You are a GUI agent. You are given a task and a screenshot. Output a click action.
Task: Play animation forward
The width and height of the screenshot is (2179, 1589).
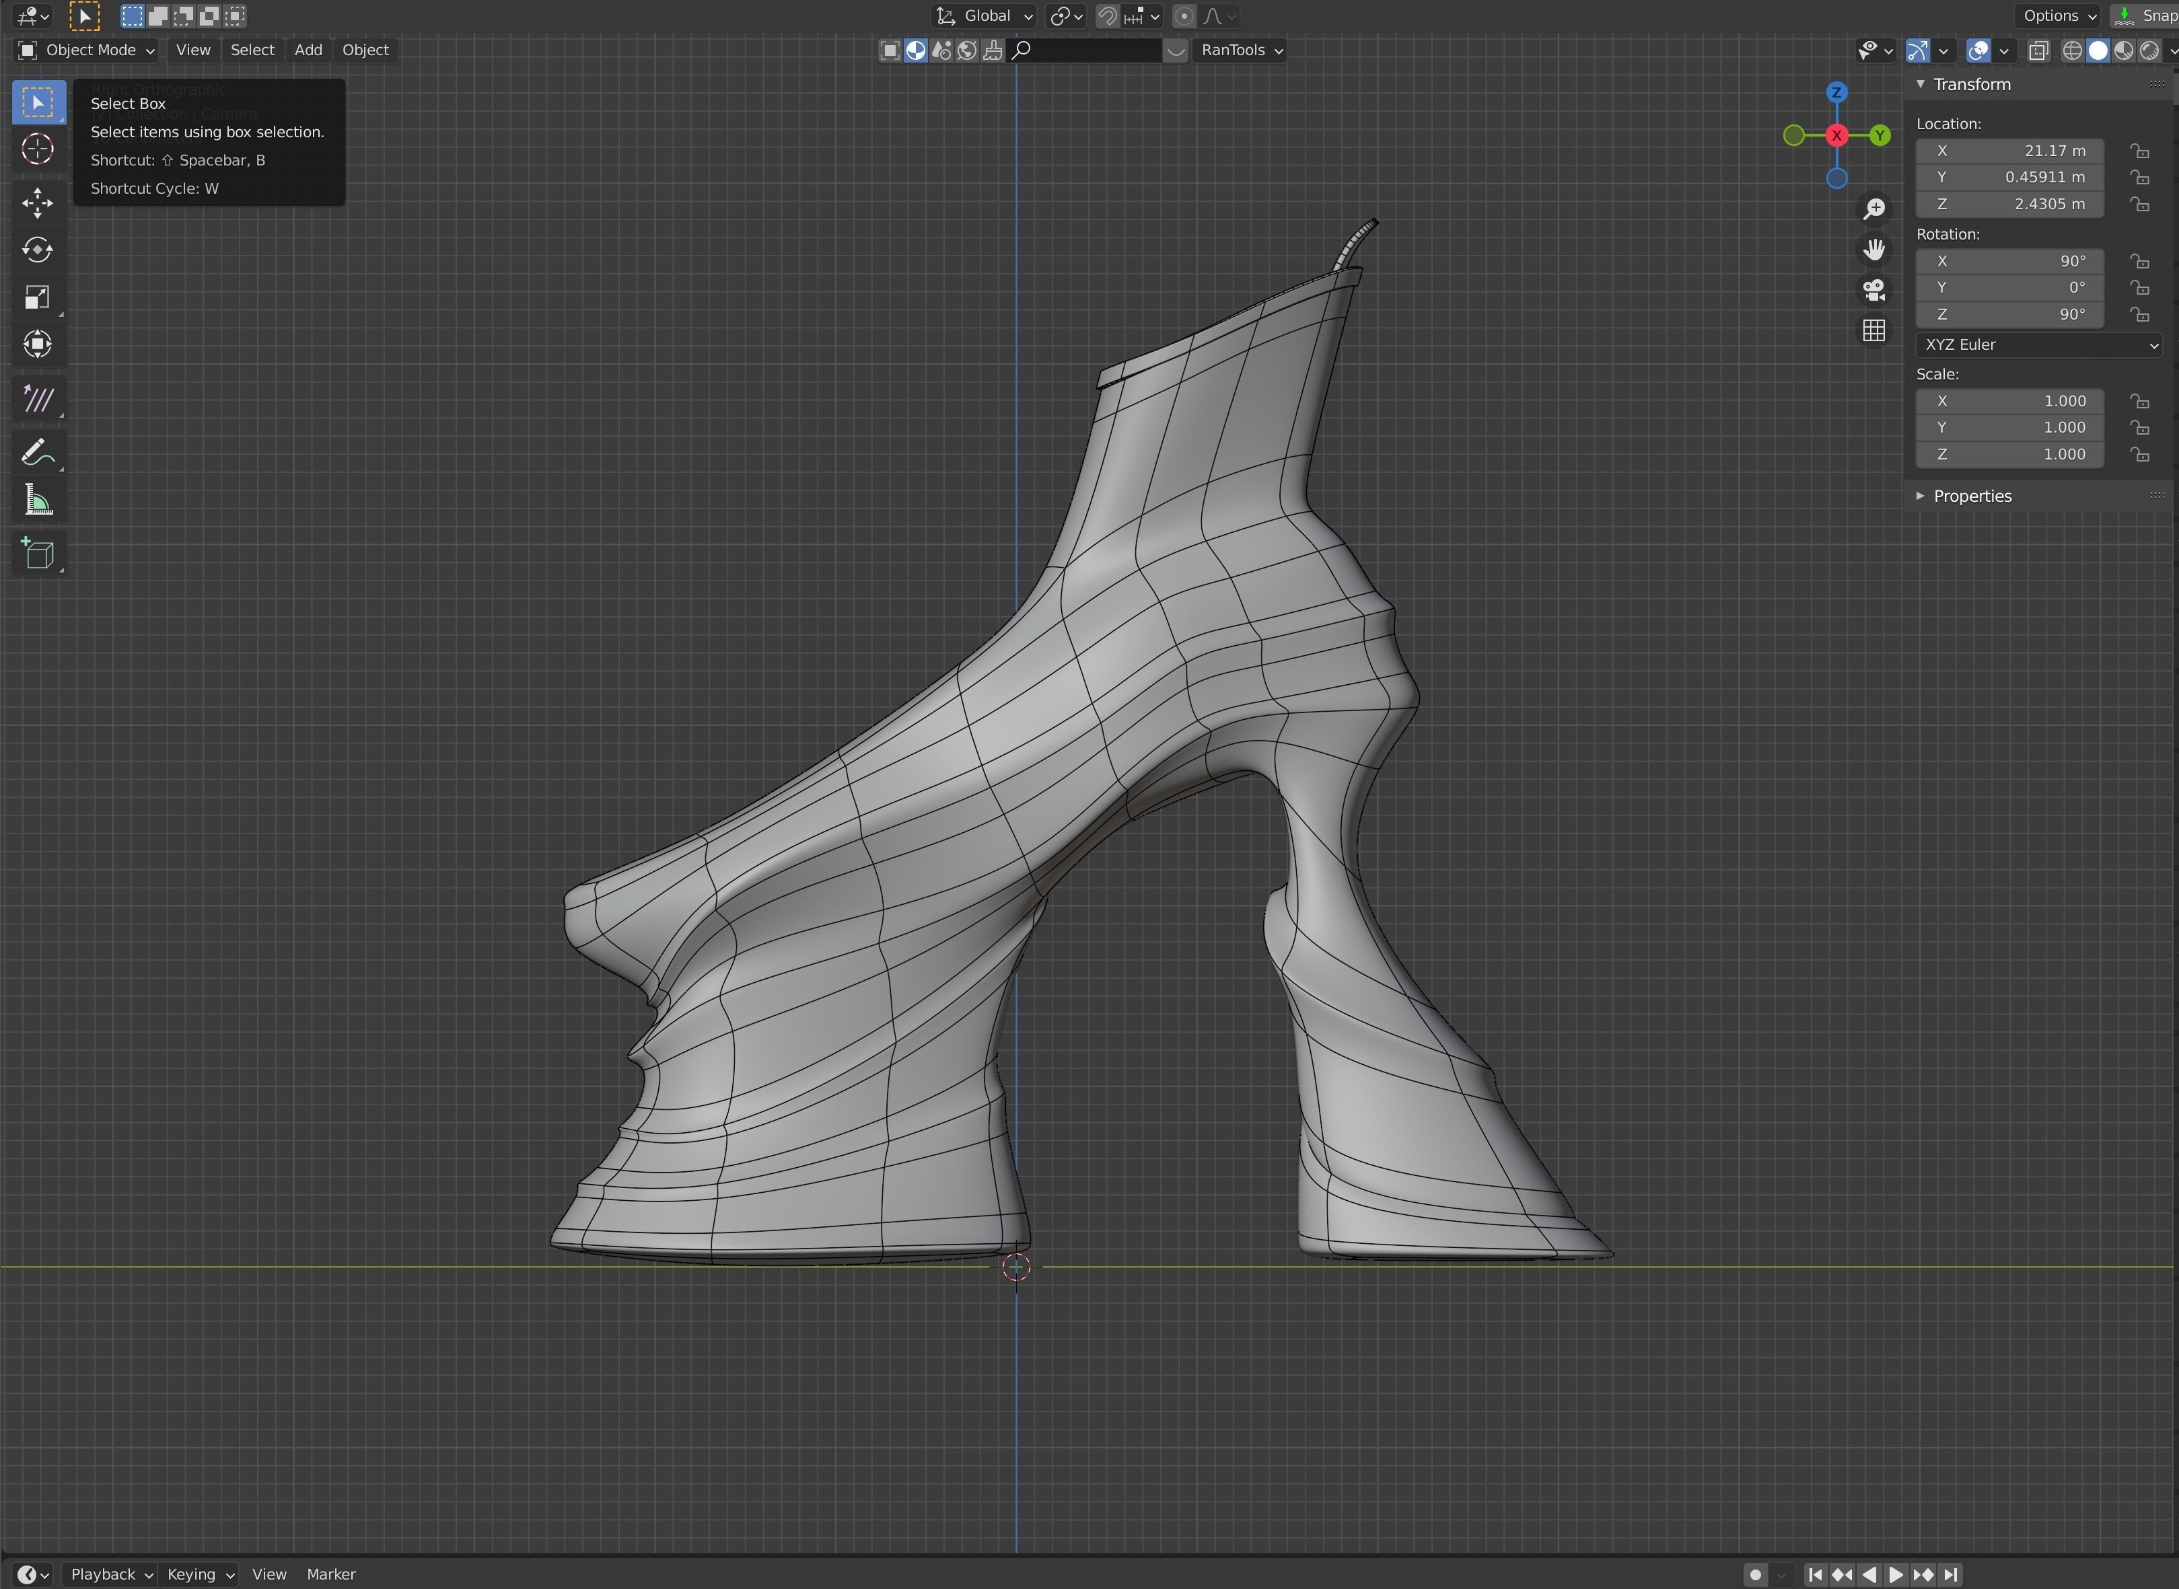click(1895, 1575)
